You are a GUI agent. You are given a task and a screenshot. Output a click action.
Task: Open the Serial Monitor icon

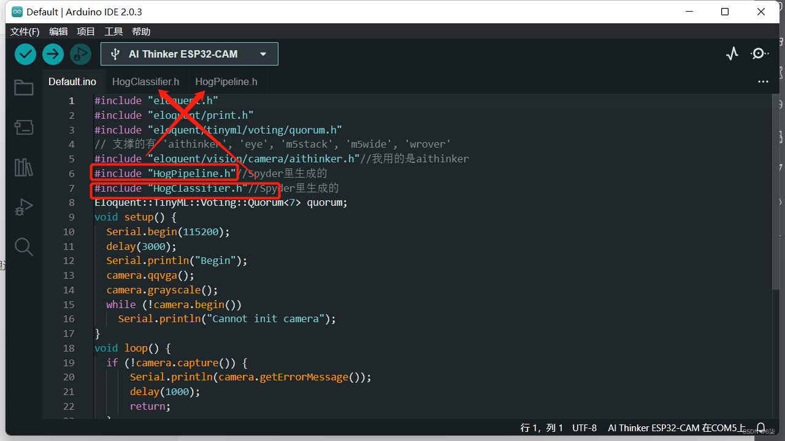click(759, 54)
